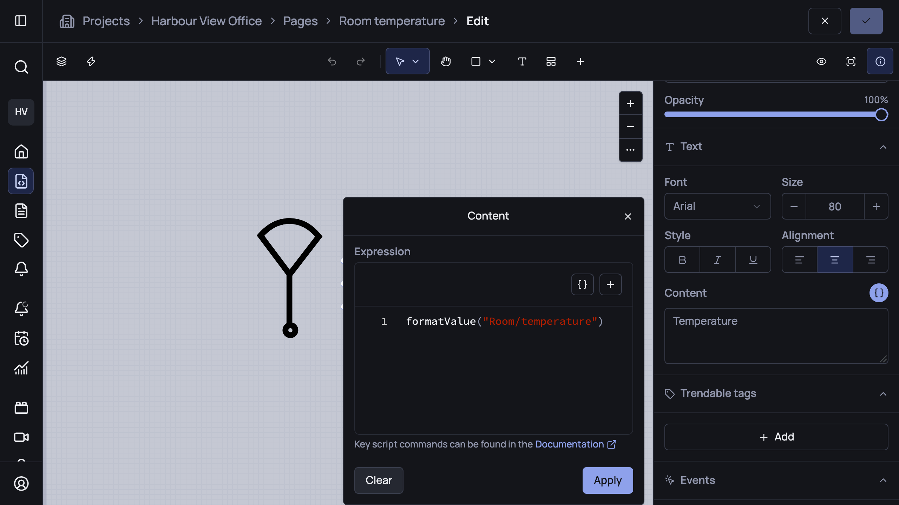Viewport: 899px width, 505px height.
Task: Click the plus add tool in toolbar
Action: pos(580,61)
